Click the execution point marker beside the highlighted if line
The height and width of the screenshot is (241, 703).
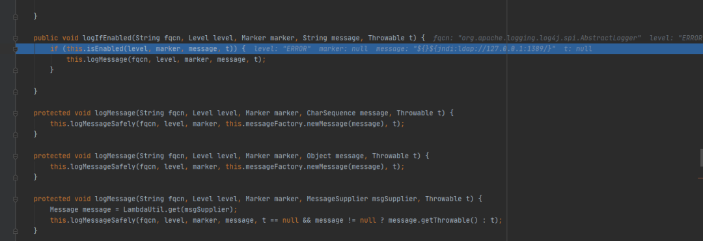[15, 48]
